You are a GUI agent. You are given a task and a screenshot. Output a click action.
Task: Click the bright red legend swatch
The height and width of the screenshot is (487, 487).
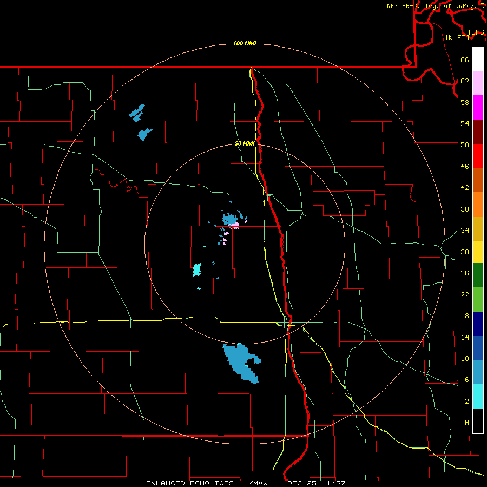pyautogui.click(x=478, y=156)
